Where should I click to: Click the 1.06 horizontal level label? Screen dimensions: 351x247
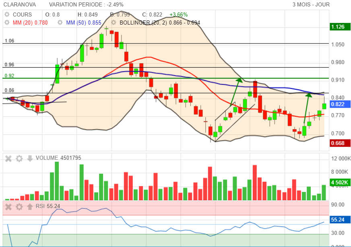pos(9,41)
